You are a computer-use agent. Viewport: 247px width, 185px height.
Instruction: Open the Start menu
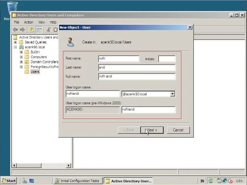coord(9,181)
